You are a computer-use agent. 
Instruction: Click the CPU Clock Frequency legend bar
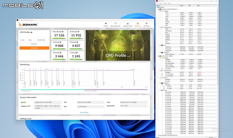tap(116, 90)
